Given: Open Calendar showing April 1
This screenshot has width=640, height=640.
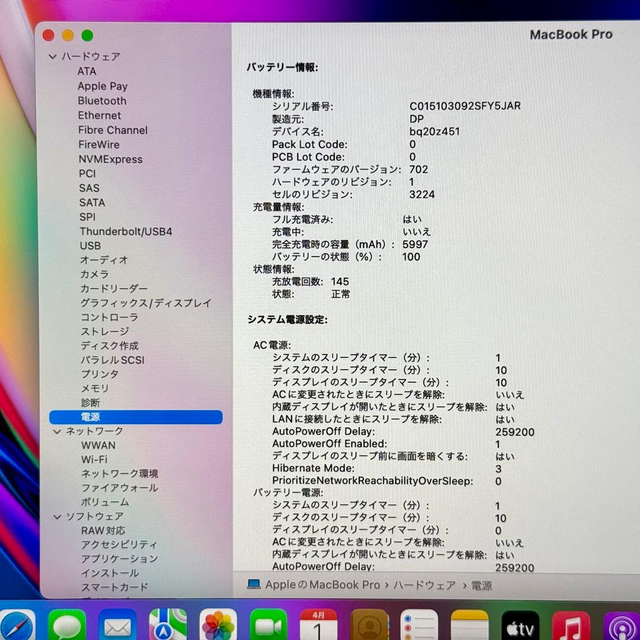Looking at the screenshot, I should click(x=319, y=625).
